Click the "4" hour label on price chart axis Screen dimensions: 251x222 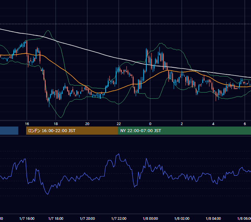213,124
